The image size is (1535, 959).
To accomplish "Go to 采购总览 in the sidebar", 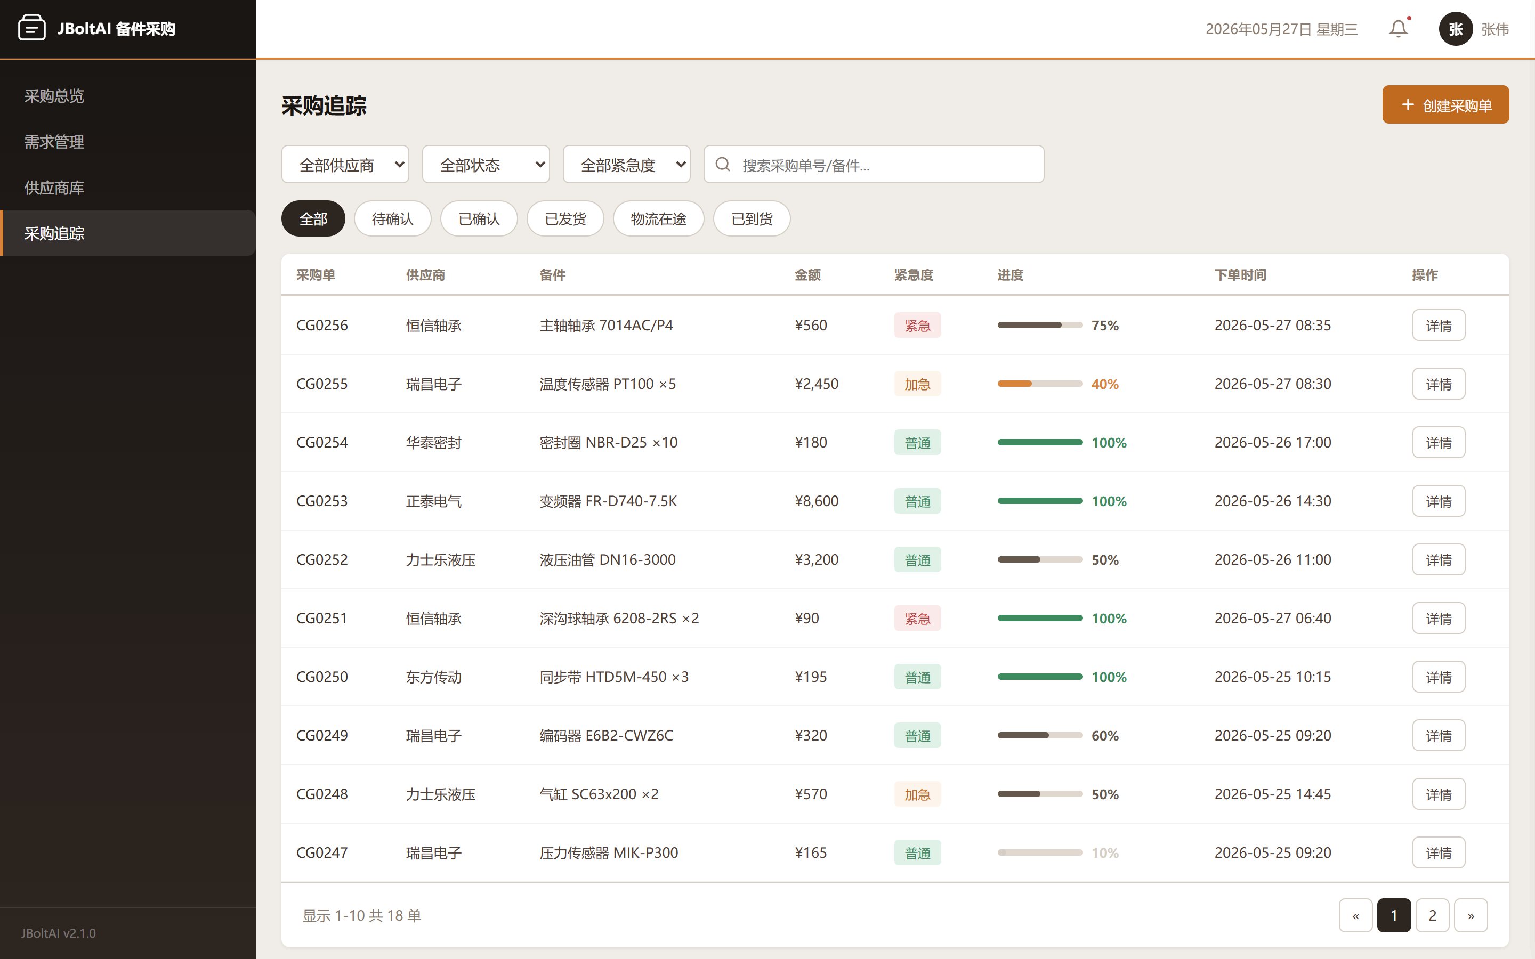I will pyautogui.click(x=127, y=96).
